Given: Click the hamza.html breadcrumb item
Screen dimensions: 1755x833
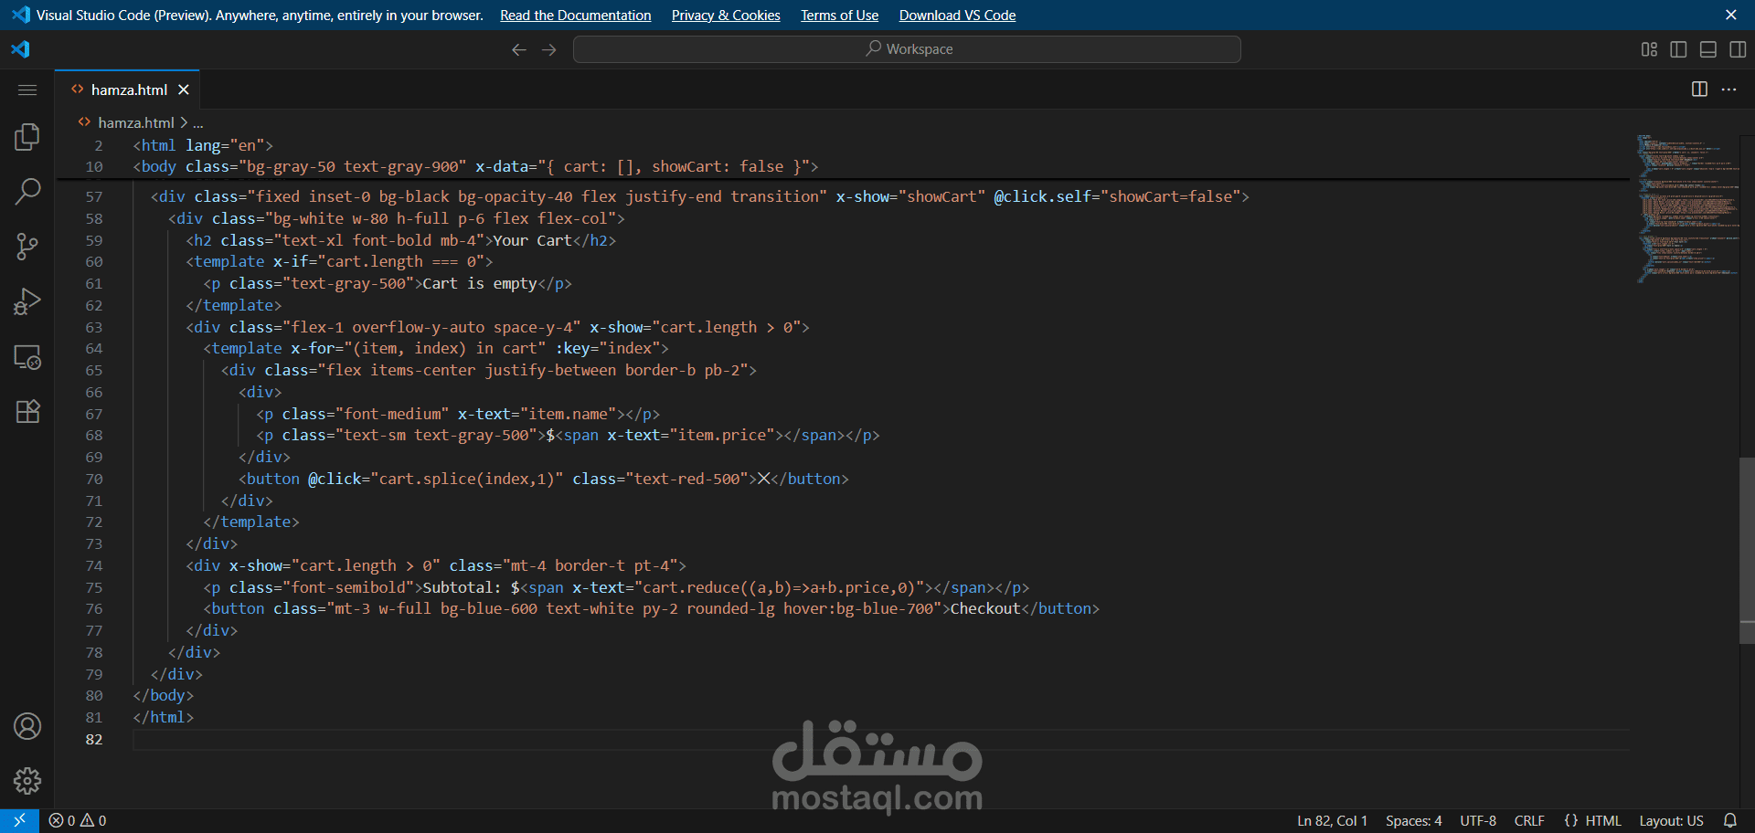Looking at the screenshot, I should (x=135, y=122).
